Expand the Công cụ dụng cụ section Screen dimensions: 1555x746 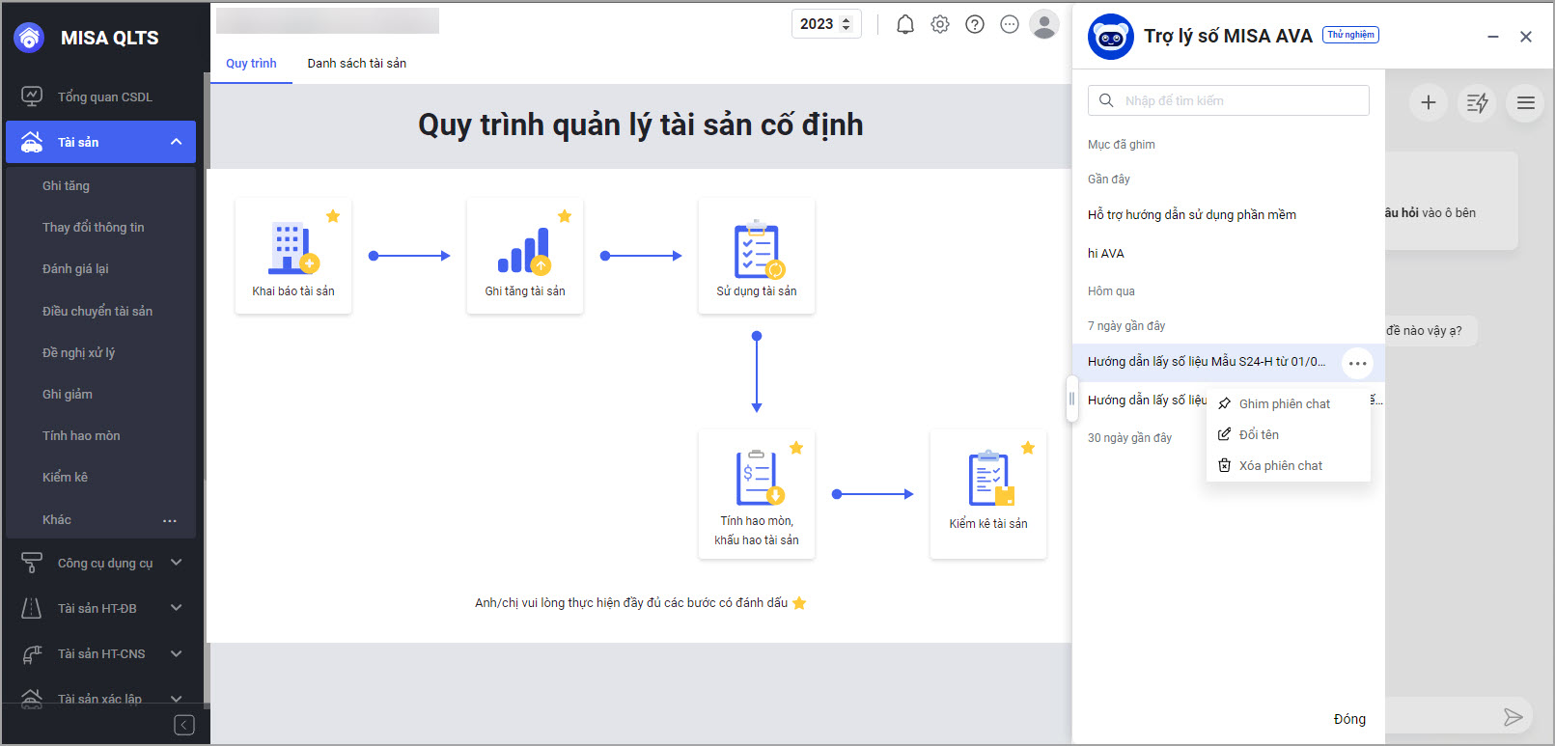pos(176,563)
